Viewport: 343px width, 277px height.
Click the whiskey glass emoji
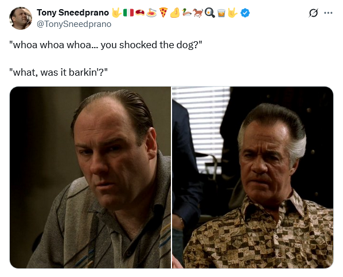(x=221, y=13)
